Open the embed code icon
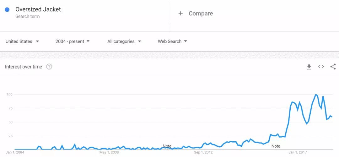The height and width of the screenshot is (157, 339). pyautogui.click(x=321, y=67)
